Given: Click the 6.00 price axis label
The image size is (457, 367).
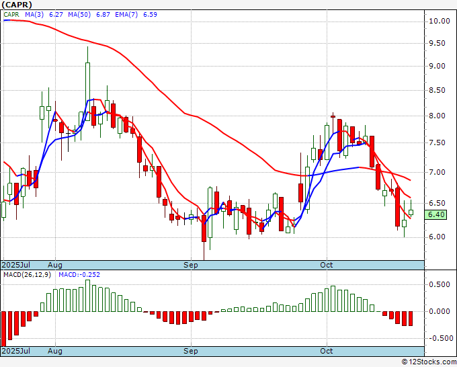Looking at the screenshot, I should tap(437, 237).
